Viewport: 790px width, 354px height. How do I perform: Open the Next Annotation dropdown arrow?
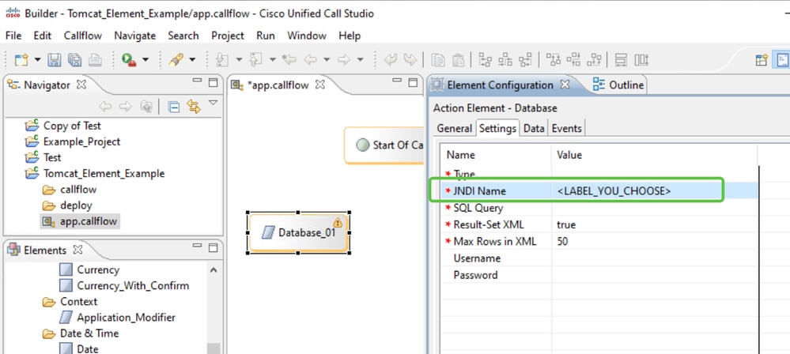[239, 60]
